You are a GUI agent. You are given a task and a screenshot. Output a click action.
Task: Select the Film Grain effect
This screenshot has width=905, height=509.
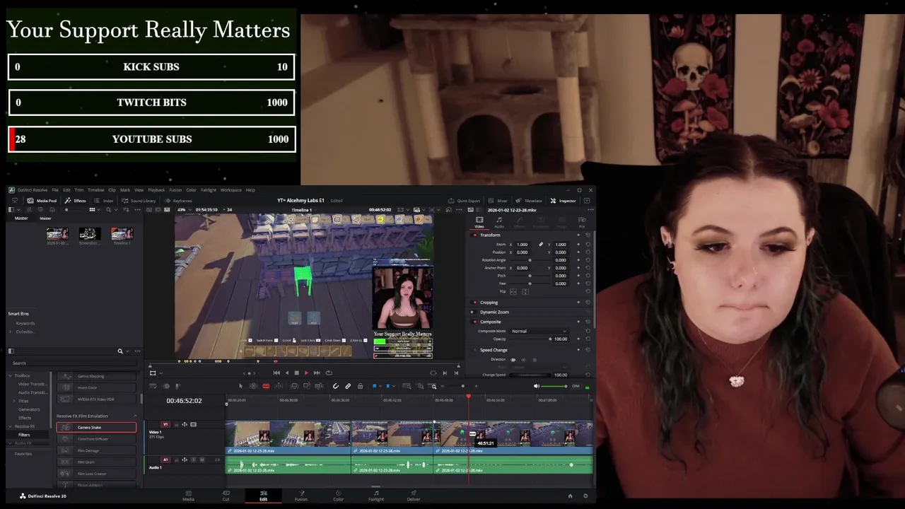pyautogui.click(x=96, y=462)
